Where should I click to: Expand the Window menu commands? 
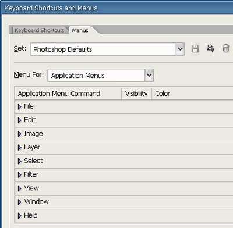pyautogui.click(x=19, y=202)
